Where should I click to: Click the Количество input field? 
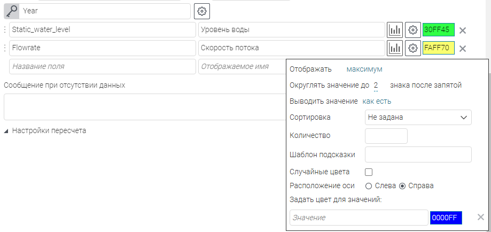386,136
